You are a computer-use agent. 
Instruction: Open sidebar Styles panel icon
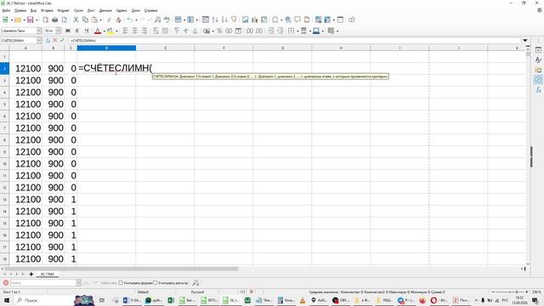point(538,60)
